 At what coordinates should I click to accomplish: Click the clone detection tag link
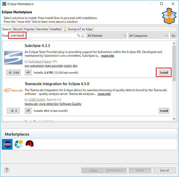pyautogui.click(x=49, y=104)
